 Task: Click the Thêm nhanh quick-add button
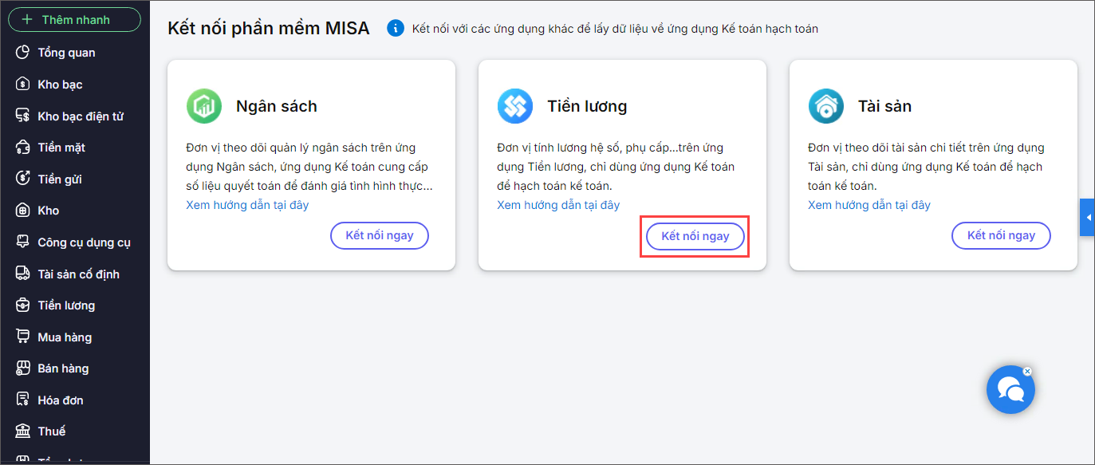coord(74,19)
